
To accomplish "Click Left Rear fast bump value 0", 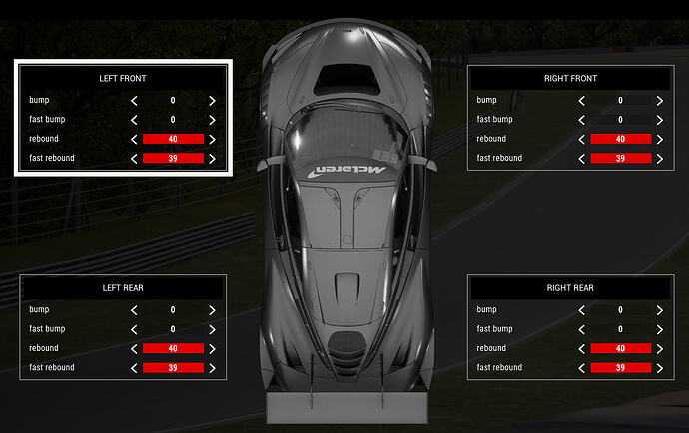I will [x=173, y=329].
